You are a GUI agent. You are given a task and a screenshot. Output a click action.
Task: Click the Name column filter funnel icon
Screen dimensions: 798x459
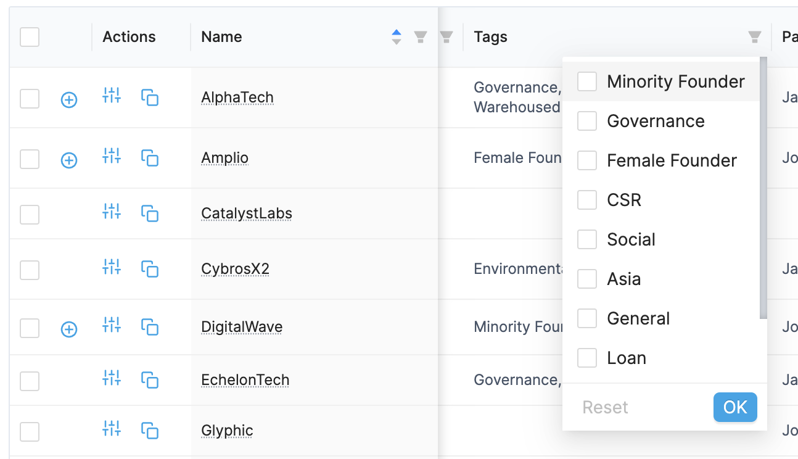(x=421, y=37)
